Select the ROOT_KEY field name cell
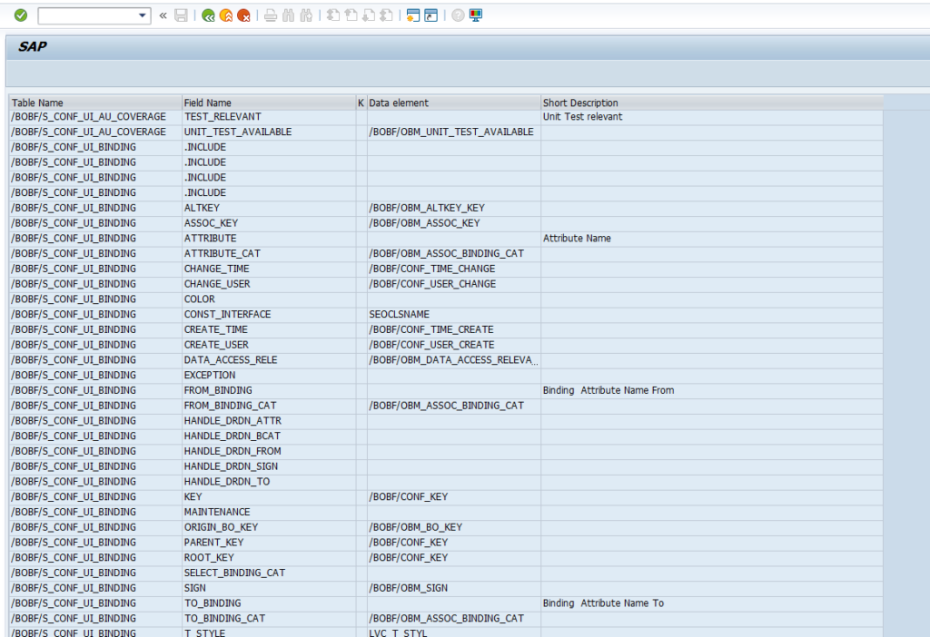930x637 pixels. click(269, 557)
